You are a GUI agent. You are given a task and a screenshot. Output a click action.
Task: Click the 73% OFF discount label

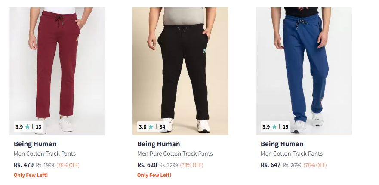(191, 165)
